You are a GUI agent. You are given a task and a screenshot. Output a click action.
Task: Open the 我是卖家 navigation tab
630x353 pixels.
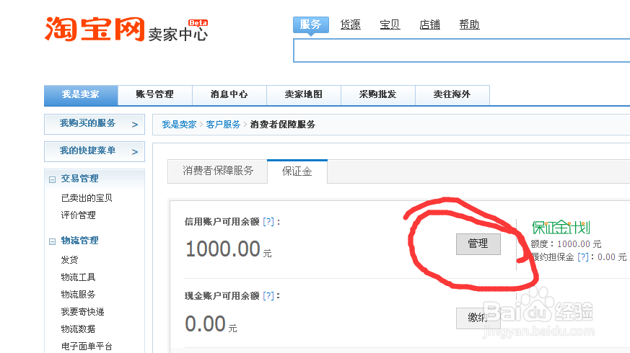pyautogui.click(x=81, y=94)
